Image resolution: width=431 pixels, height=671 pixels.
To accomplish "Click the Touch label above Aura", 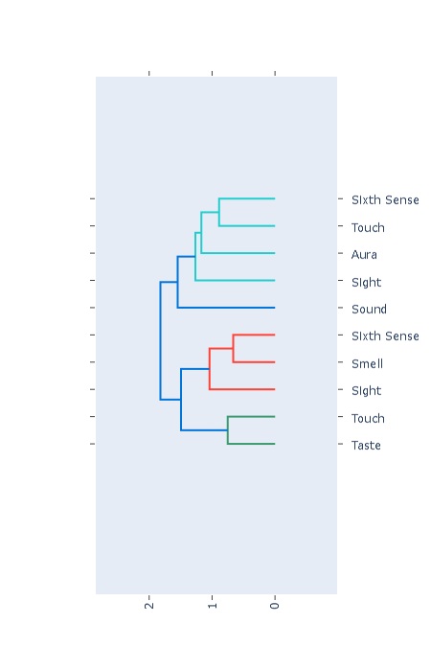I will [368, 228].
